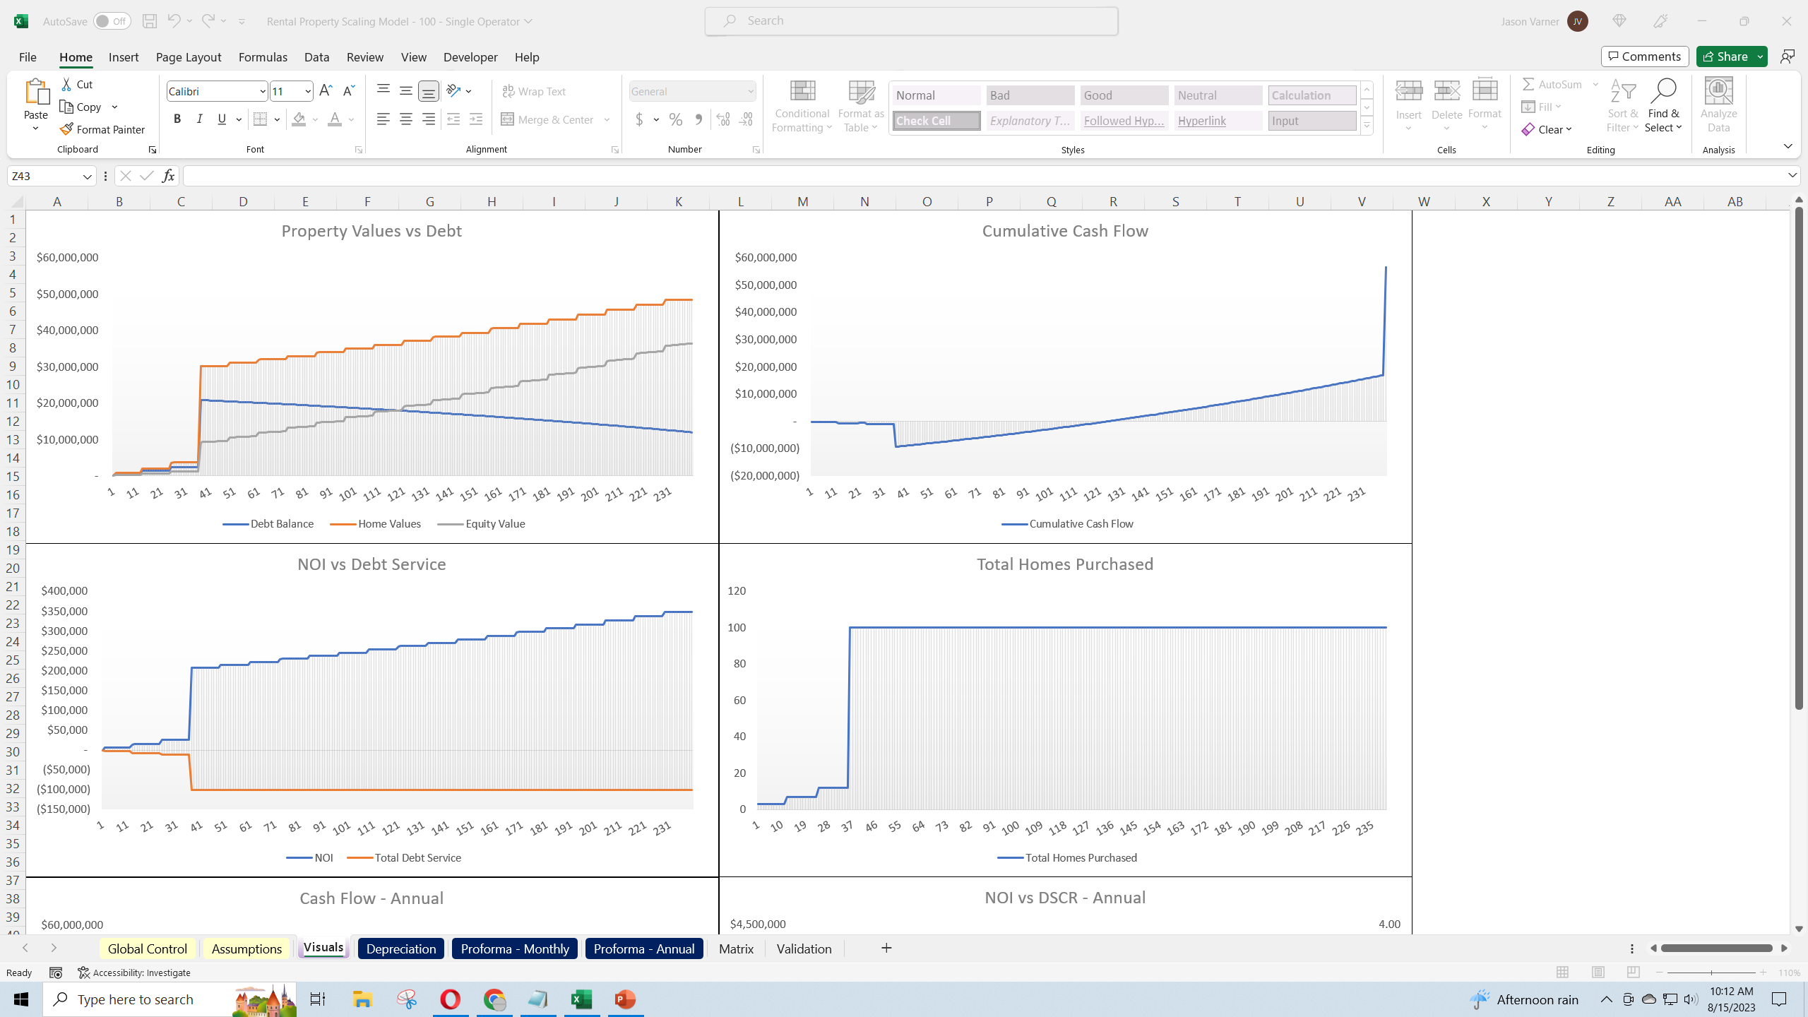This screenshot has height=1017, width=1808.
Task: Click the Increase Decimal icon
Action: pos(723,119)
